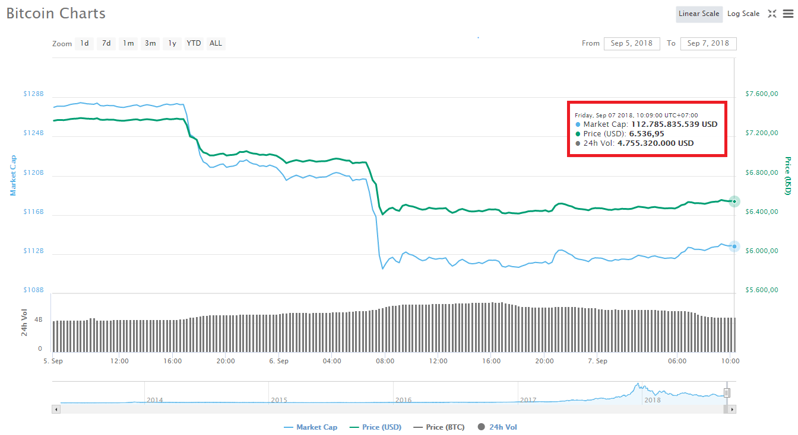The image size is (798, 435).
Task: Click the Price (USD) vertical axis title
Action: coord(788,175)
